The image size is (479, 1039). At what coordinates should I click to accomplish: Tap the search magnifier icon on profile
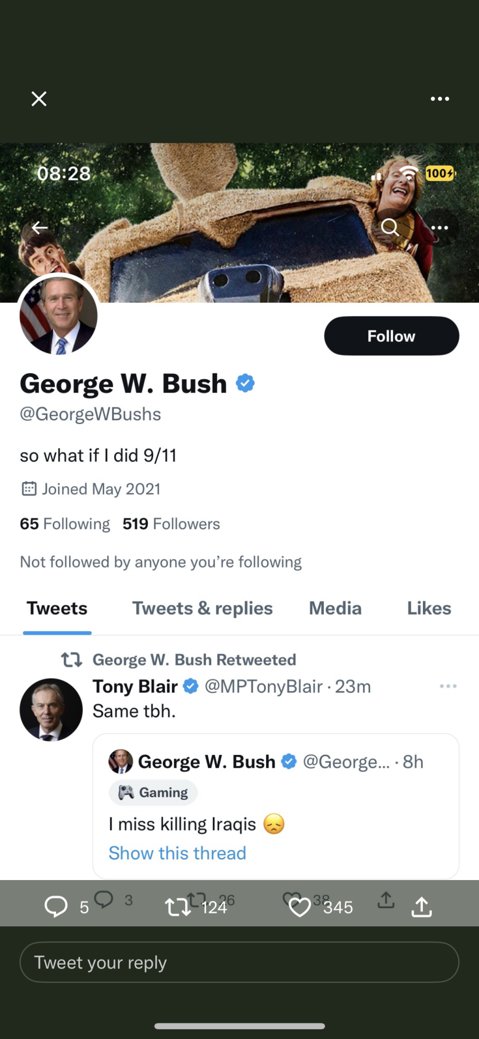pyautogui.click(x=390, y=227)
